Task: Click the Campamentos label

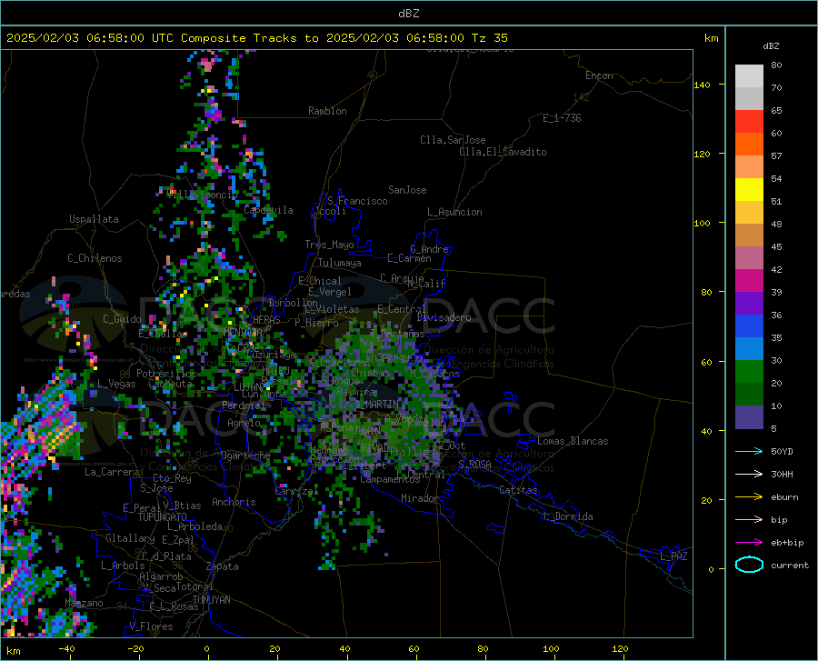Action: coord(390,479)
